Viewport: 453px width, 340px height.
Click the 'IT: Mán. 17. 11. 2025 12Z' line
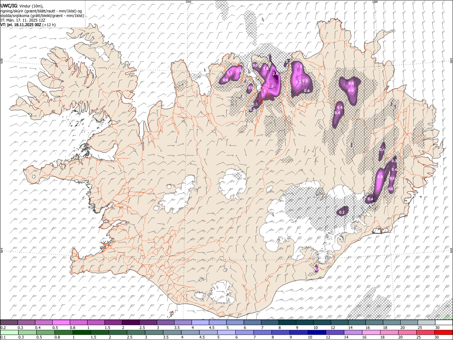[x=23, y=20]
